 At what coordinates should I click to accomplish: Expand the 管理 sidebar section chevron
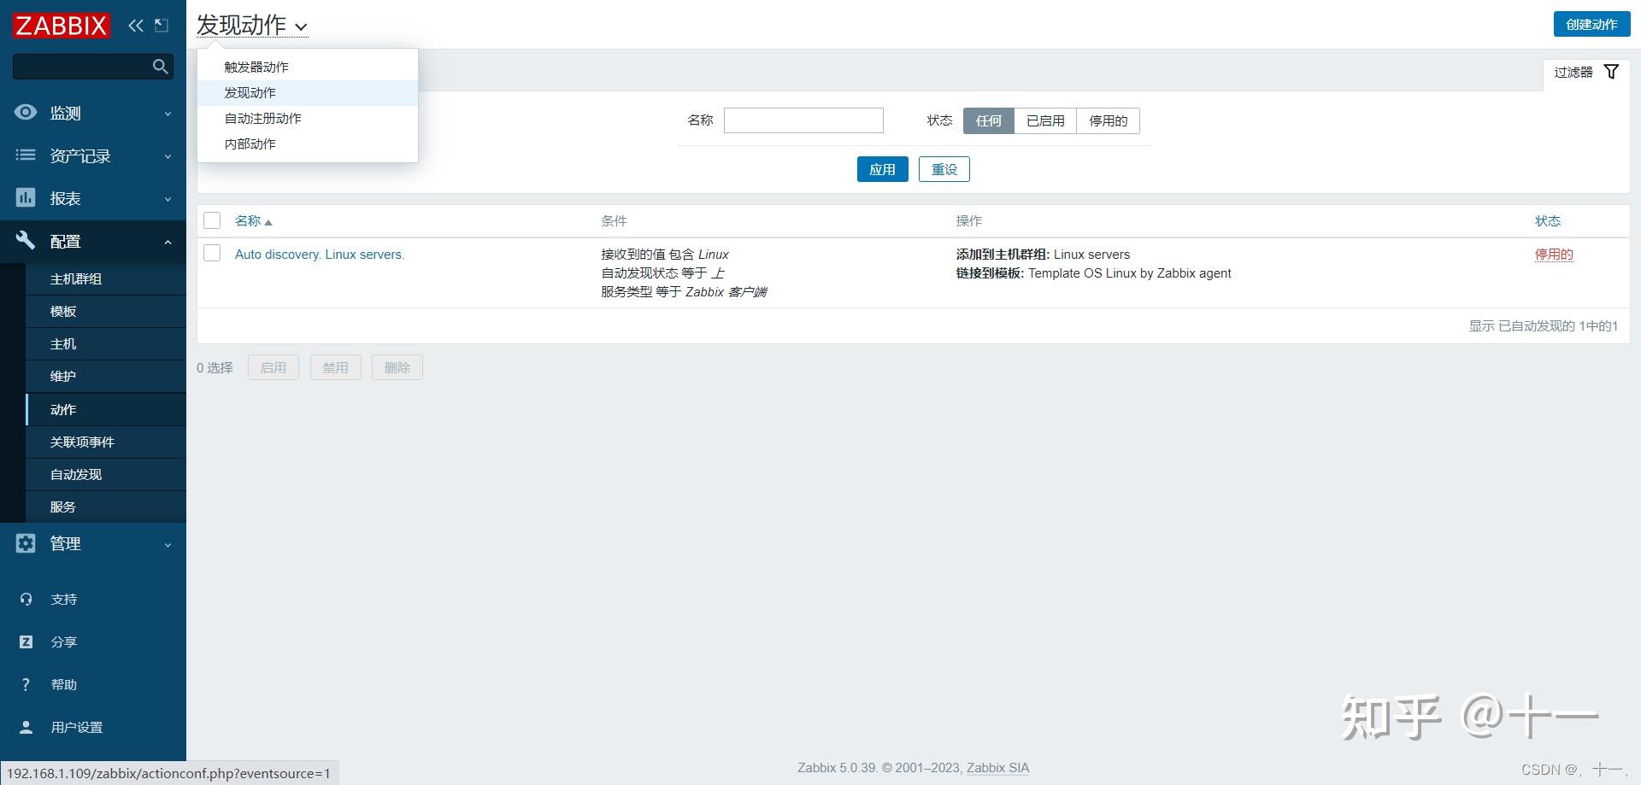coord(168,544)
